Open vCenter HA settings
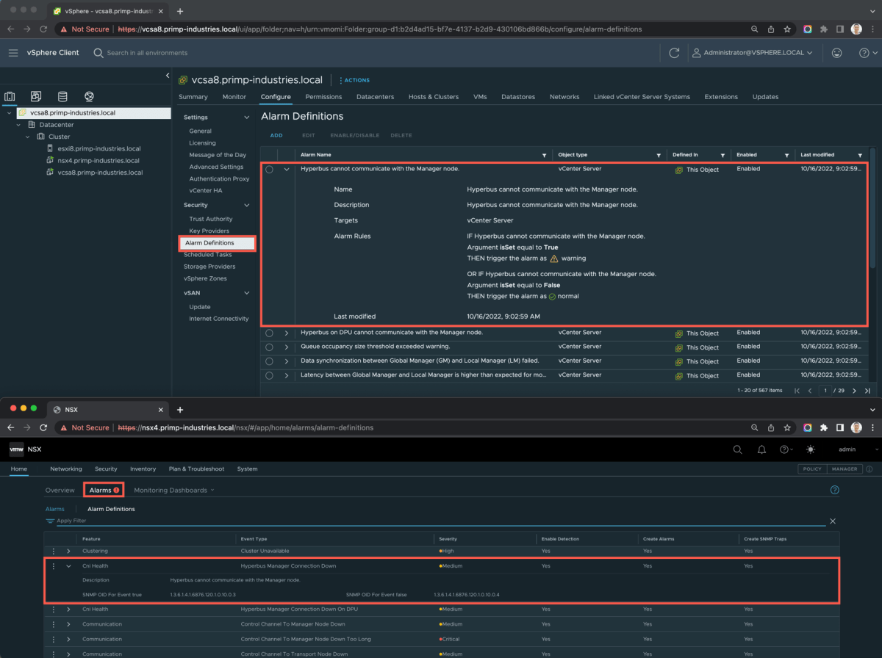 click(x=206, y=190)
